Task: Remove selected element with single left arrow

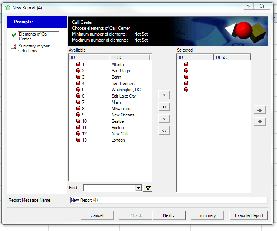Action: [x=164, y=119]
